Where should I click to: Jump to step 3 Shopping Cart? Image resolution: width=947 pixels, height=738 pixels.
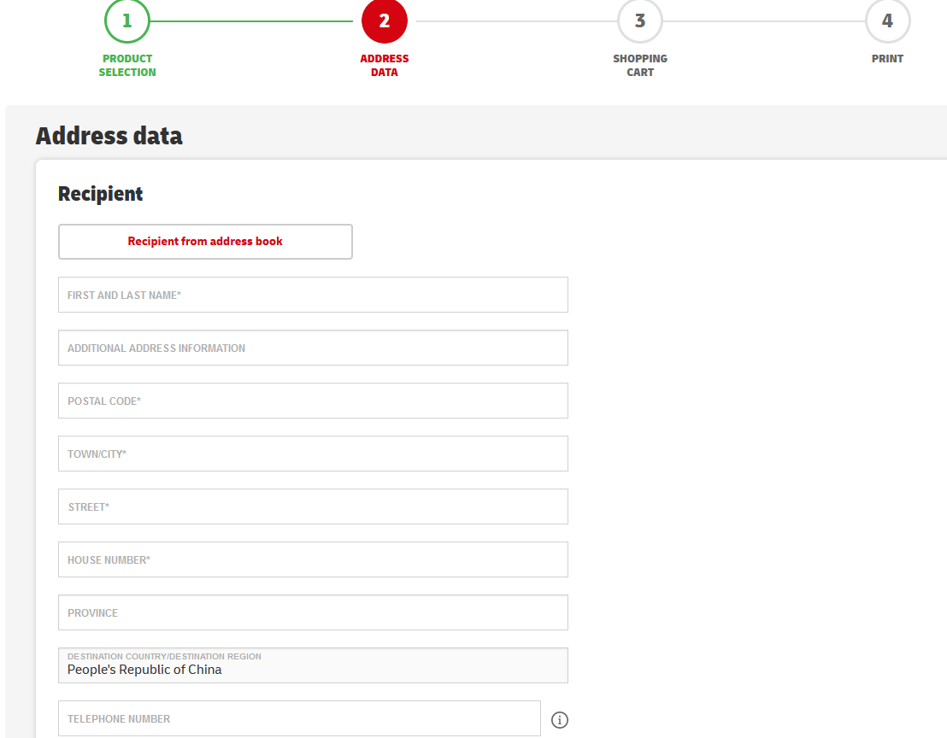639,21
